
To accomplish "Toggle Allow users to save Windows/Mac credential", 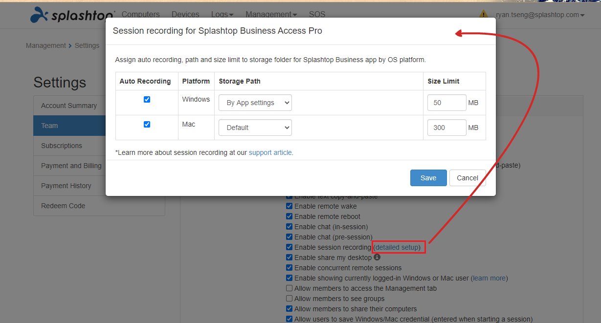I will pyautogui.click(x=289, y=319).
